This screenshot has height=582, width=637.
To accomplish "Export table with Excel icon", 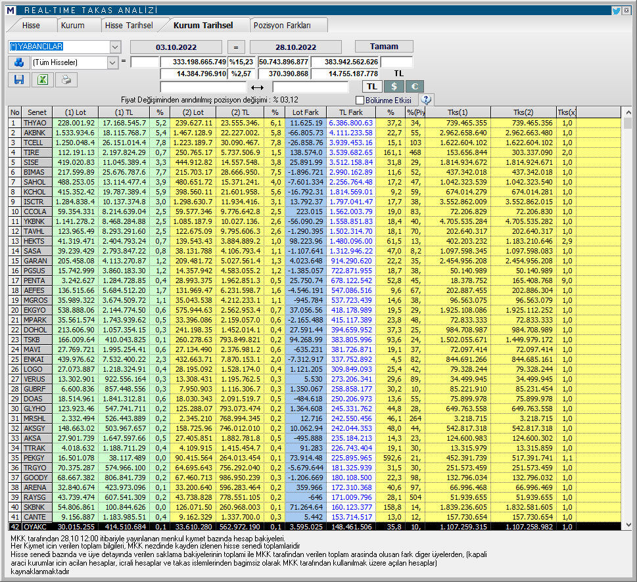I will [x=43, y=79].
